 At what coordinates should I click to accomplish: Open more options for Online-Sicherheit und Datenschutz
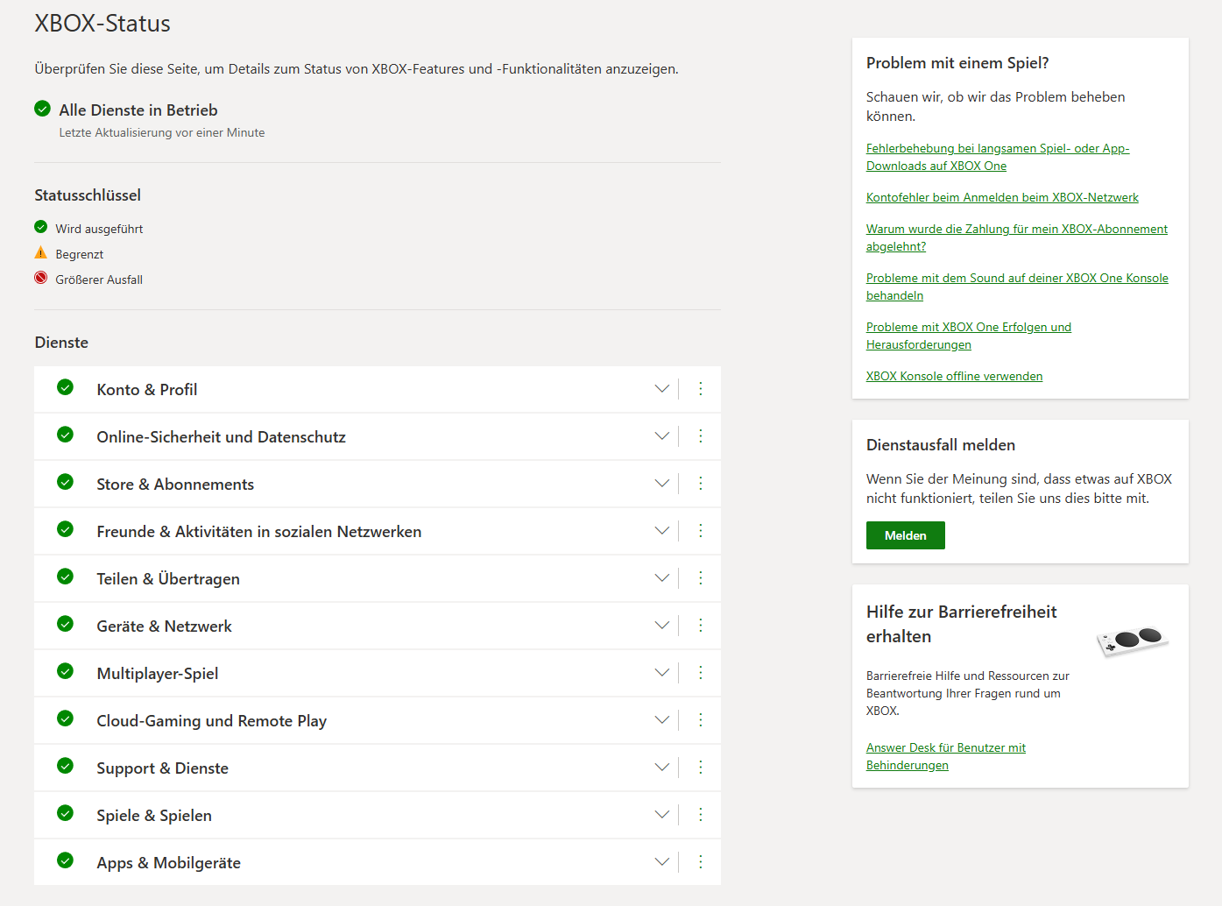701,436
